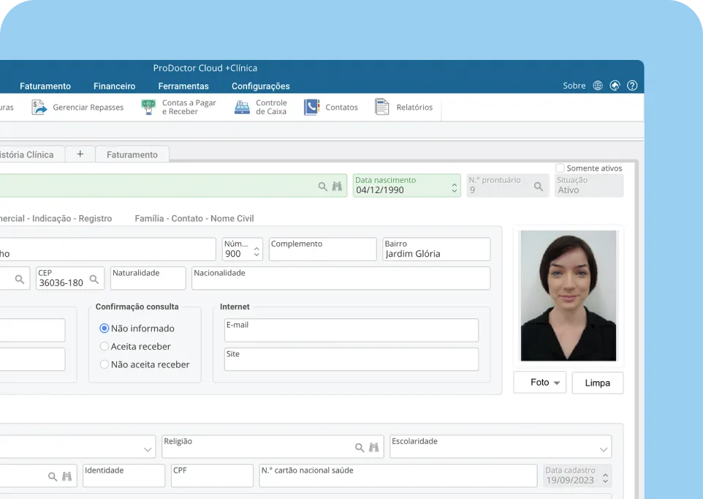Open the Data nascimento date stepper

[x=454, y=189]
